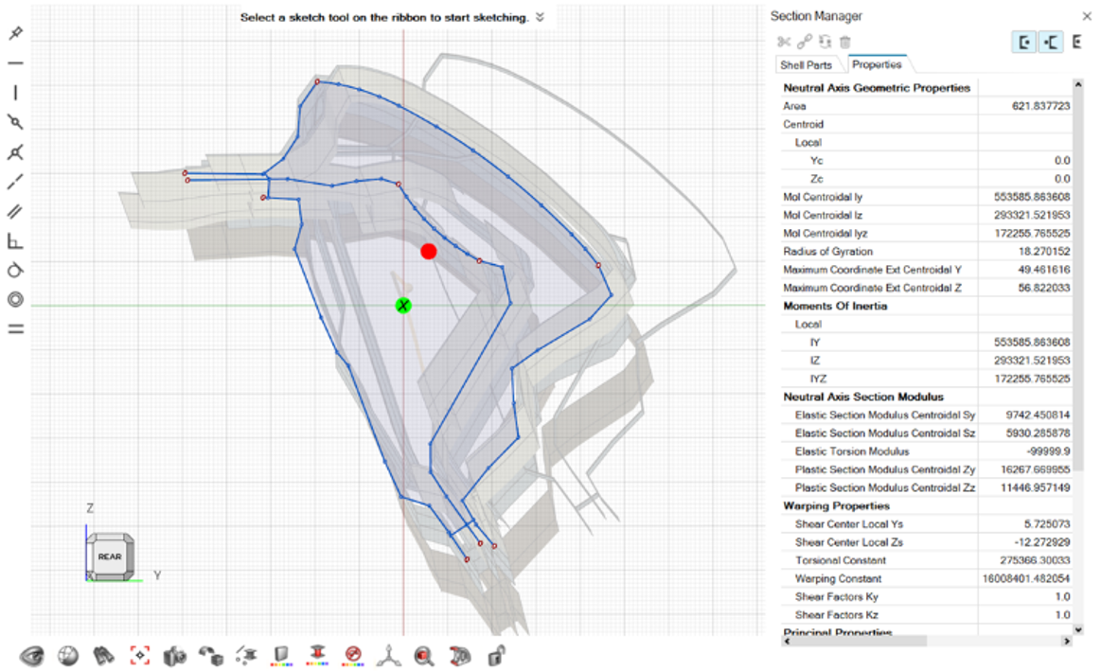This screenshot has width=1101, height=671.
Task: Toggle the second highlighted section display button
Action: 1050,42
